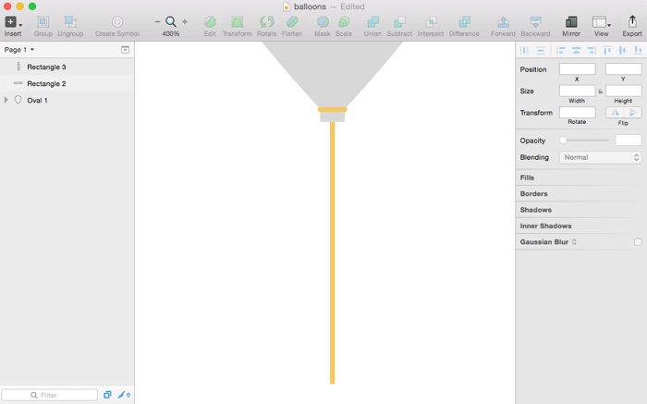Click the Flatten icon
The height and width of the screenshot is (404, 647).
[x=292, y=22]
